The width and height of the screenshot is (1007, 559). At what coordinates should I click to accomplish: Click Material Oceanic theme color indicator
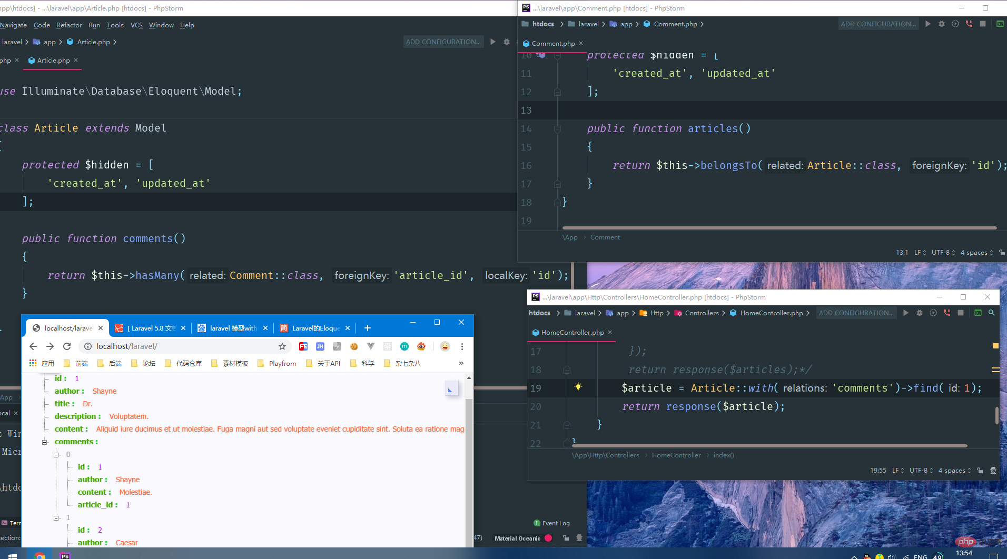pyautogui.click(x=548, y=538)
